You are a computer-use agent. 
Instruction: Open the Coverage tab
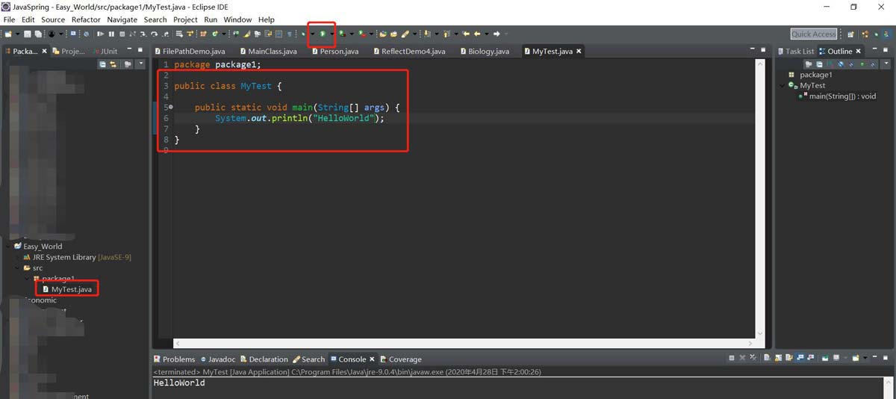click(x=400, y=359)
